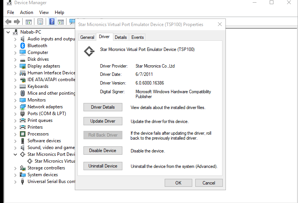Confirm the dialog with OK
Screen dimensions: 298x203
tap(178, 183)
